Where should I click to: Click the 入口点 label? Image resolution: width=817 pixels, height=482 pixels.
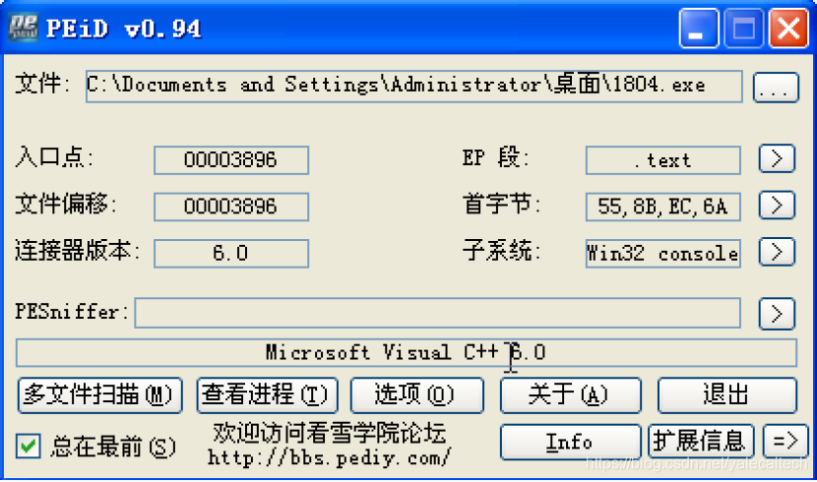(x=55, y=157)
